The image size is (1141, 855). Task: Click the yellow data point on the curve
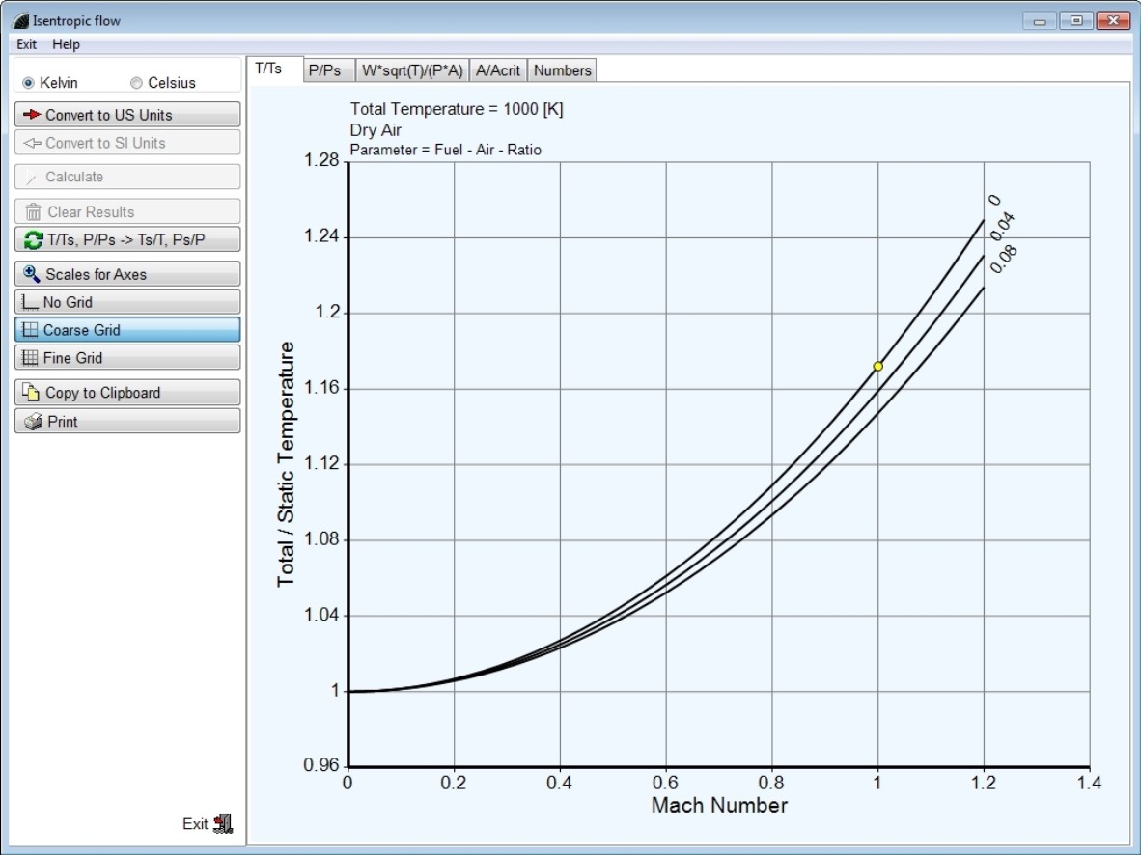tap(877, 366)
